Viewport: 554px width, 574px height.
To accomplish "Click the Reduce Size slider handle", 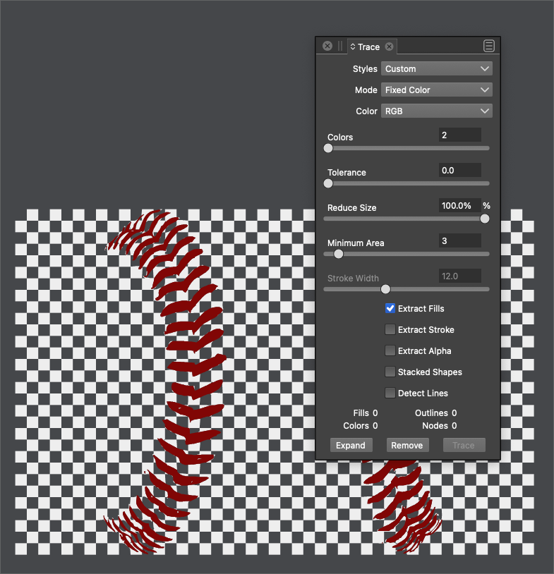I will pos(485,219).
